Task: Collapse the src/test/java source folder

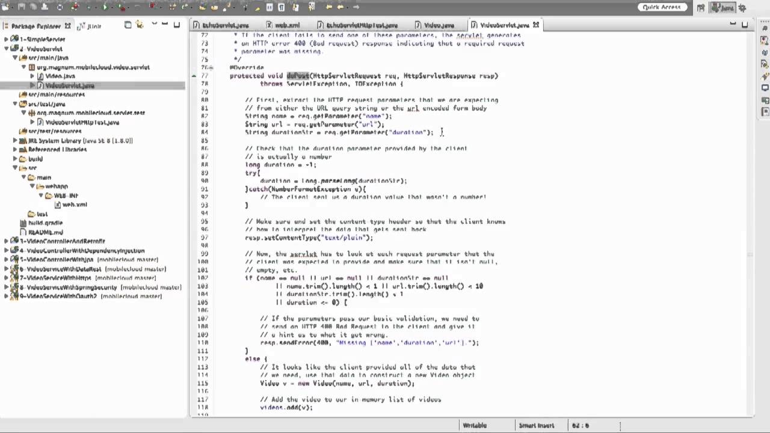Action: pyautogui.click(x=15, y=104)
